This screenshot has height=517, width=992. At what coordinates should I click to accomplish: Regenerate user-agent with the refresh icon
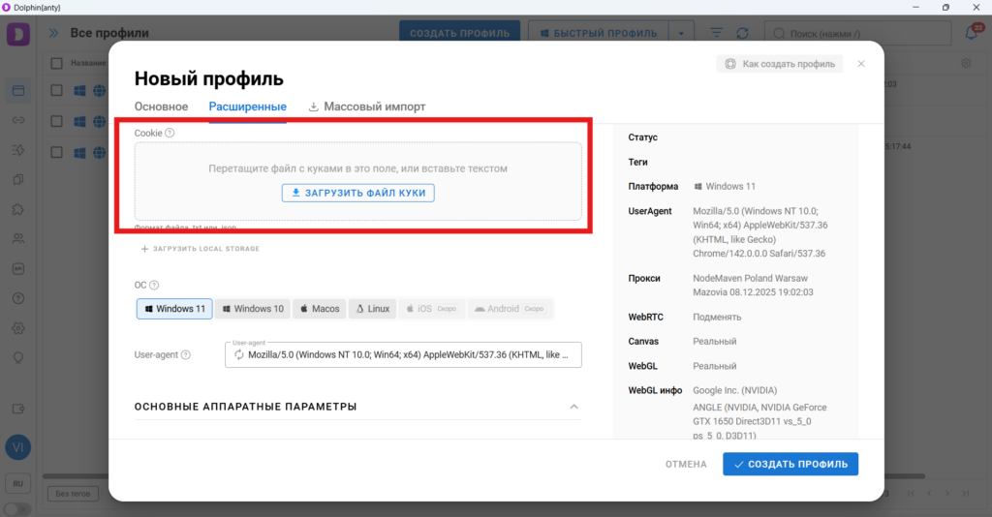[237, 355]
